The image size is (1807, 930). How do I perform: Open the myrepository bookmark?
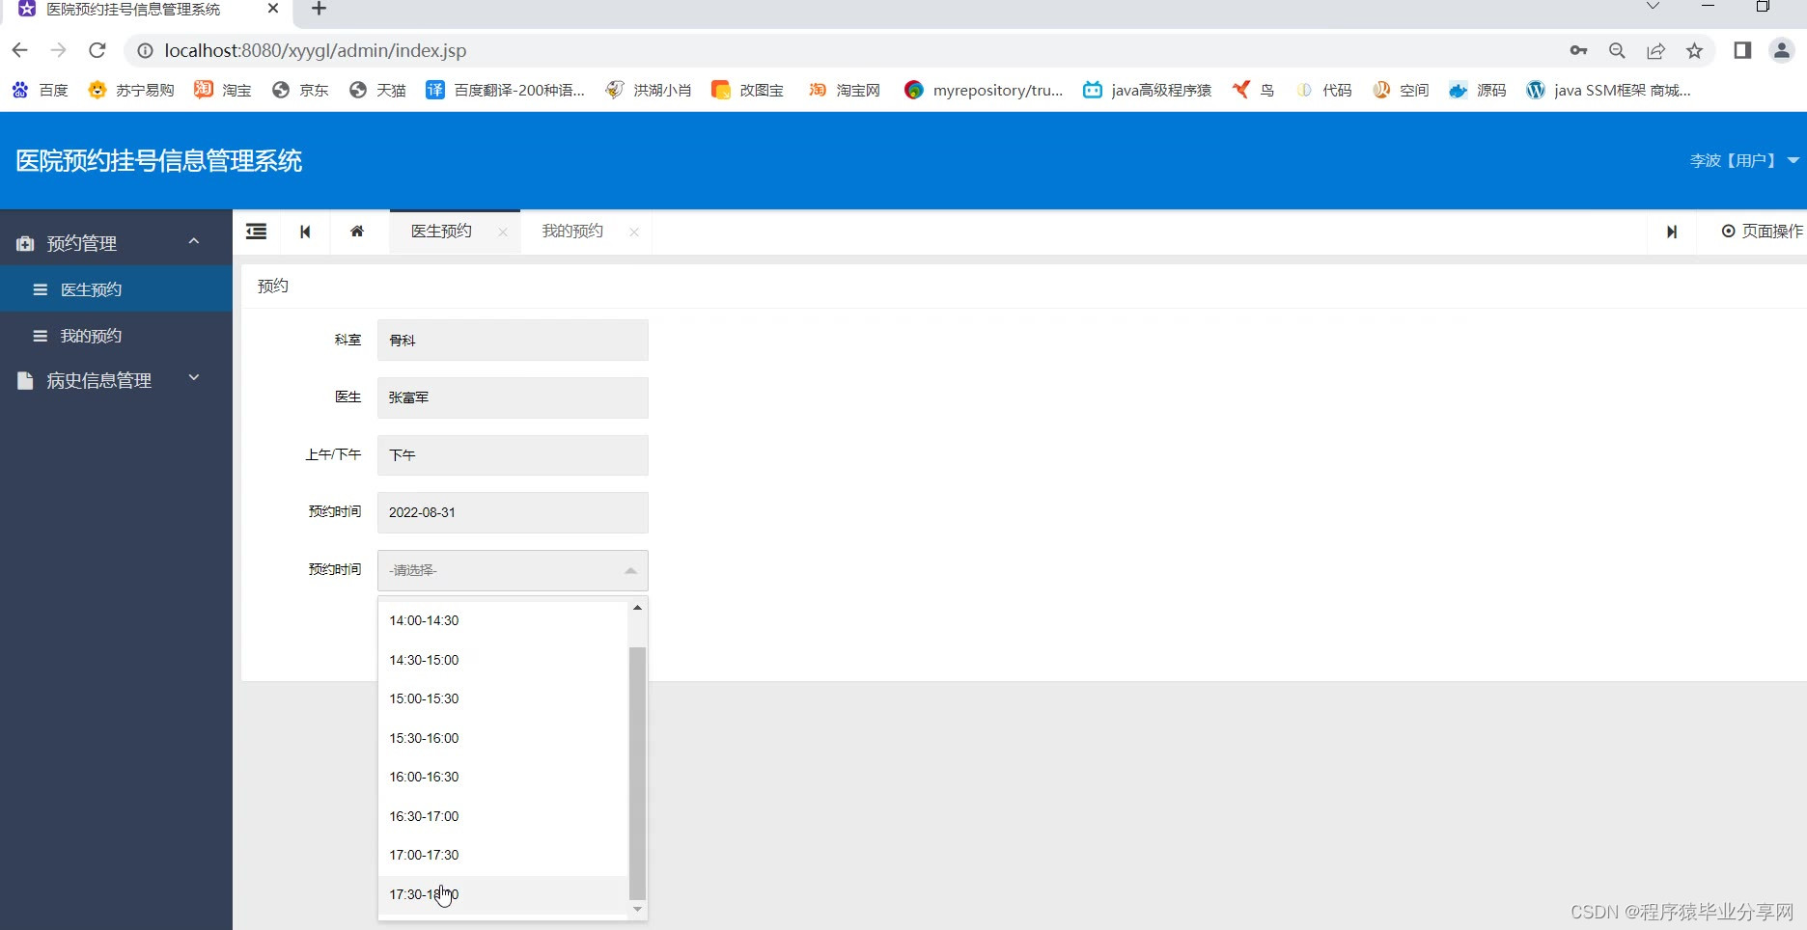[984, 90]
